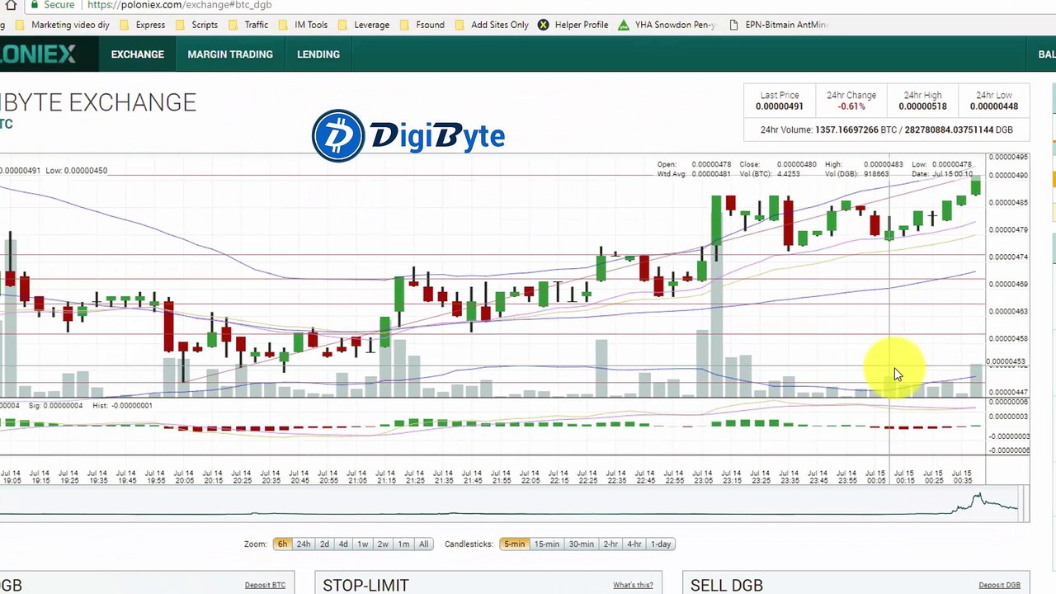Set chart zoom to 1w

pyautogui.click(x=362, y=544)
